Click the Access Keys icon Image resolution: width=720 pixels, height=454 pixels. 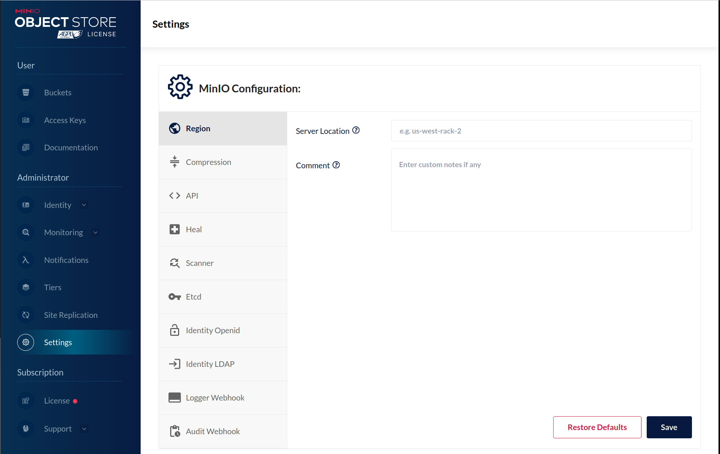click(26, 120)
